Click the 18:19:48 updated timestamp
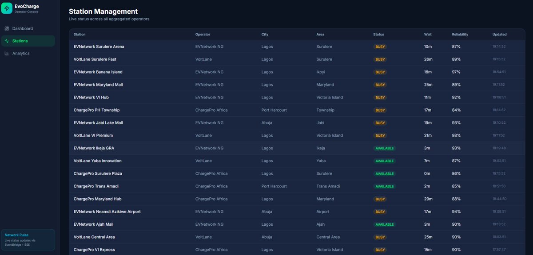533x255 pixels. click(x=499, y=148)
